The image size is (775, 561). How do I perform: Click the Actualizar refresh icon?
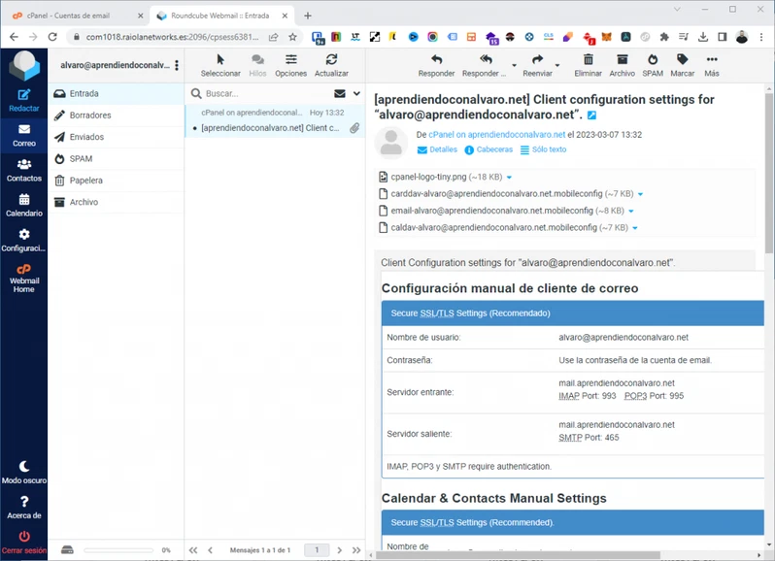click(x=331, y=60)
